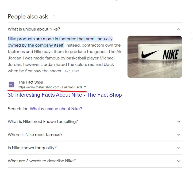Click The Fact Shop site name
193x169 pixels.
tap(30, 82)
